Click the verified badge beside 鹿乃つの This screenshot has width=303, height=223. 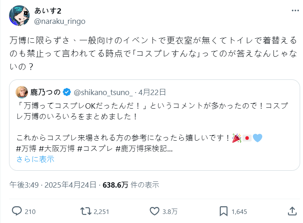click(67, 92)
